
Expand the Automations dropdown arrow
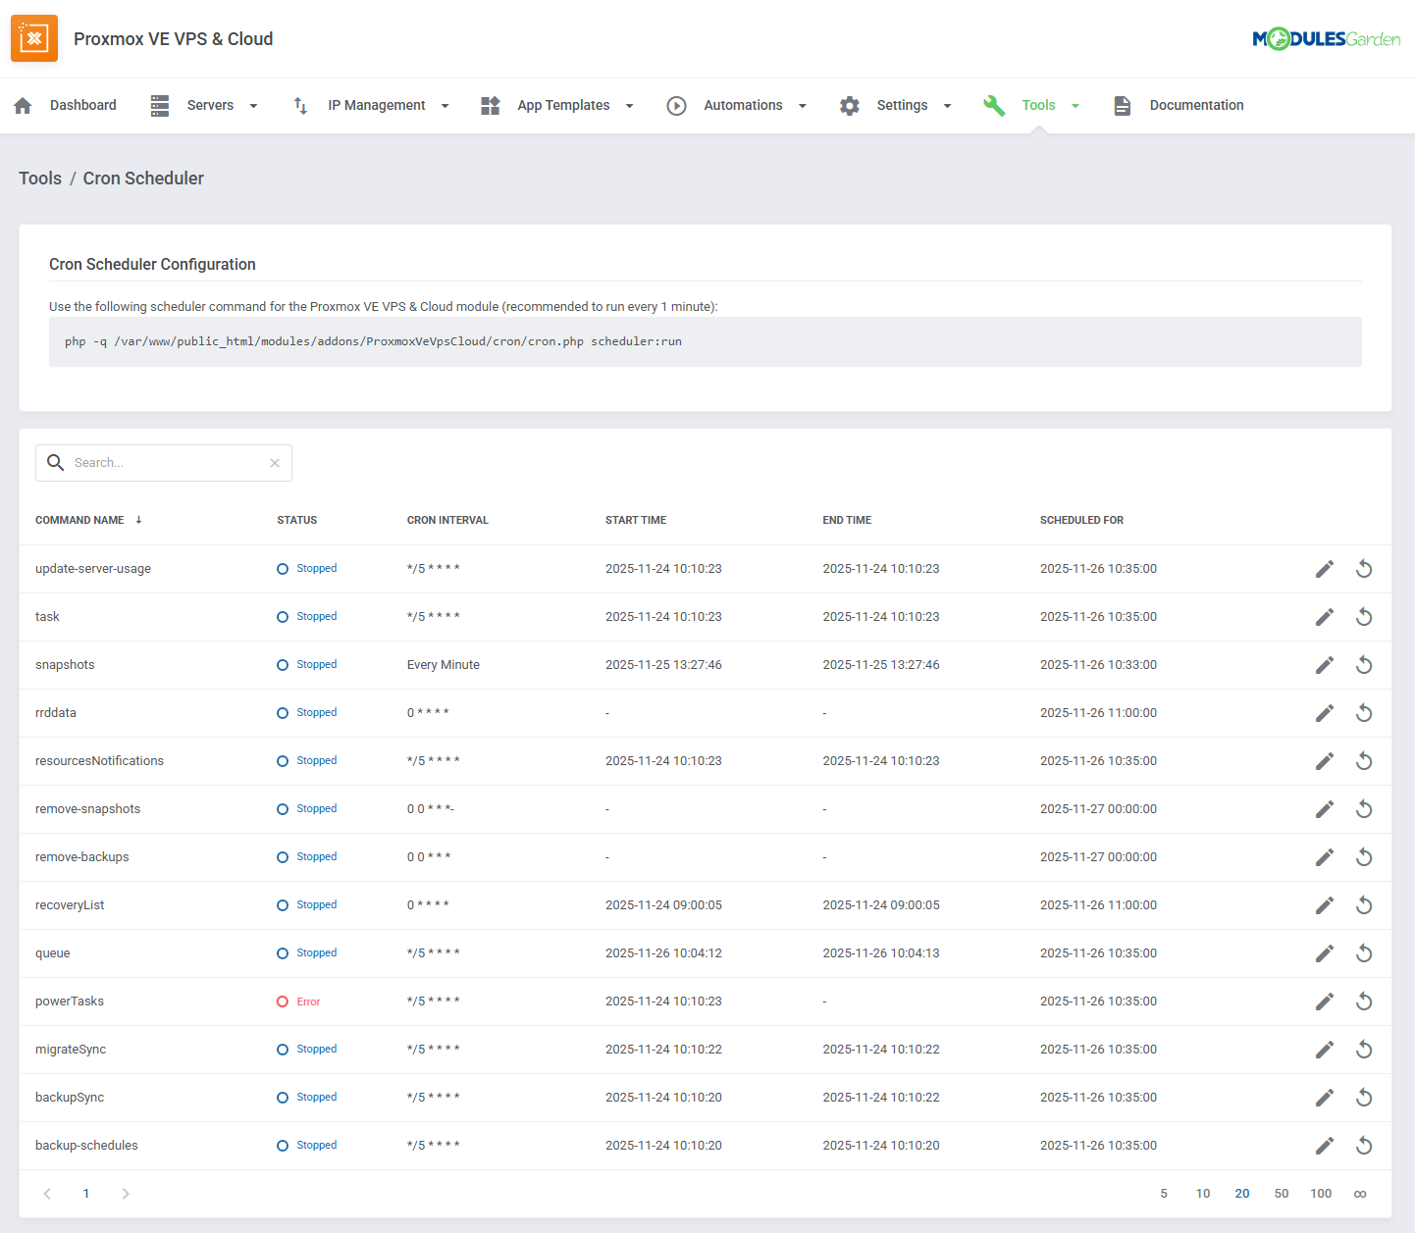click(x=802, y=106)
